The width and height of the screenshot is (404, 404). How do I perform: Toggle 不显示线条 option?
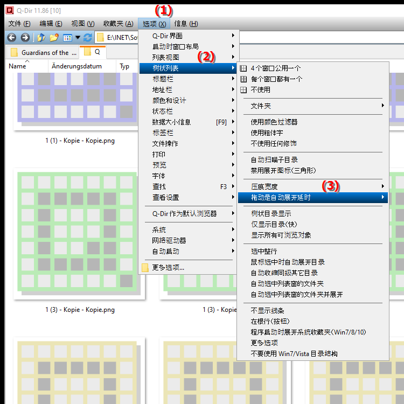[267, 311]
